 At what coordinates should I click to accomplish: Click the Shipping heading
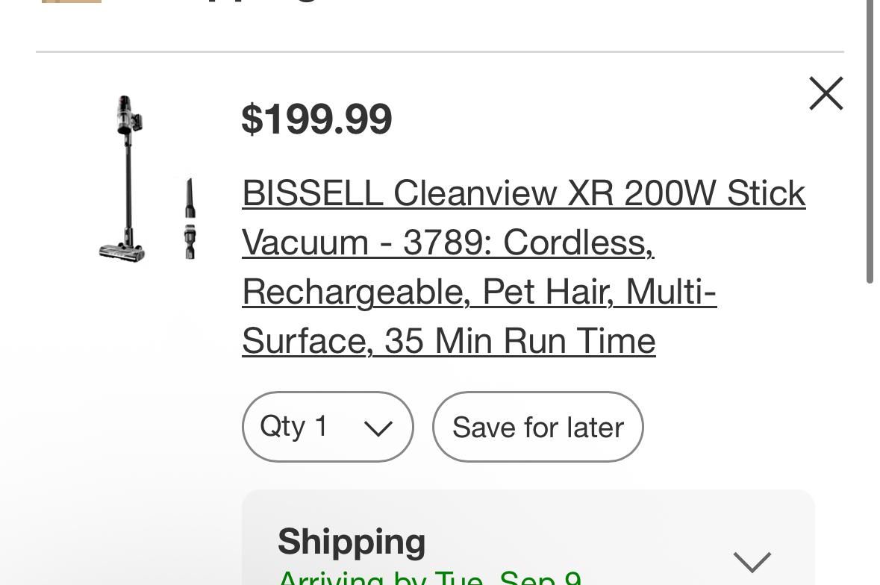352,542
